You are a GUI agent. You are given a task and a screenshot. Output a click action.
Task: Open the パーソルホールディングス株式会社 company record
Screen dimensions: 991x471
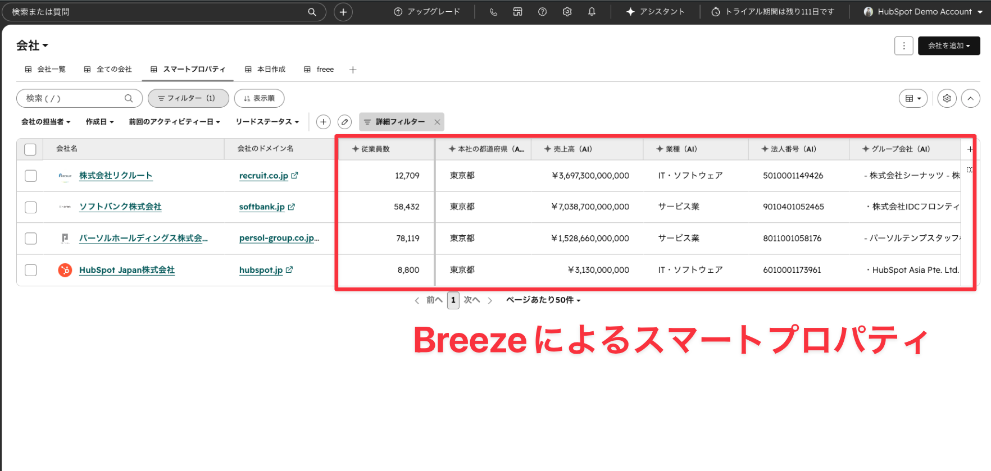143,238
